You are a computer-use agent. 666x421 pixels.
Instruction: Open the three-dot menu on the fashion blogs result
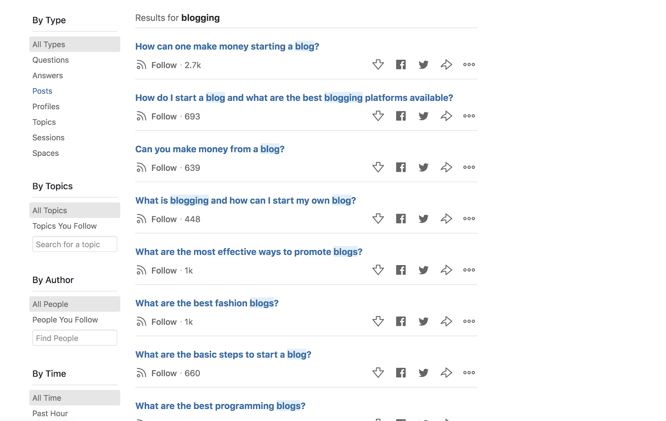(x=469, y=321)
